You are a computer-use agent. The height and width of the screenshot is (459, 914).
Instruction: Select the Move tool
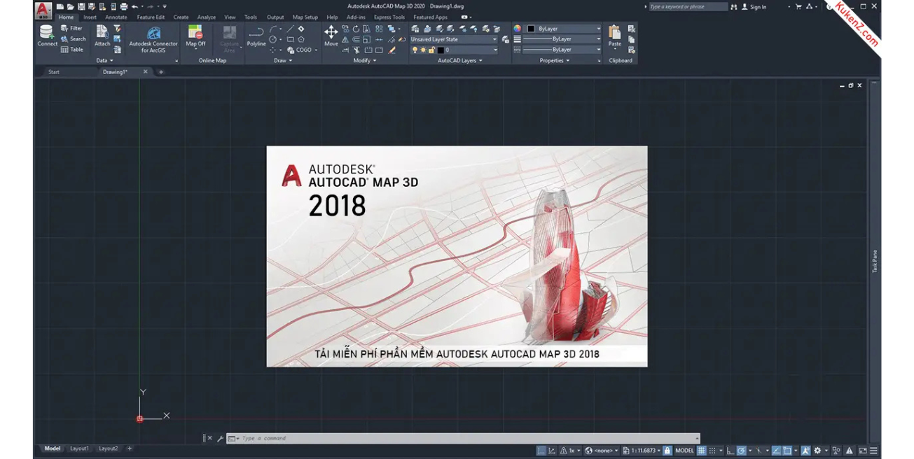tap(331, 36)
